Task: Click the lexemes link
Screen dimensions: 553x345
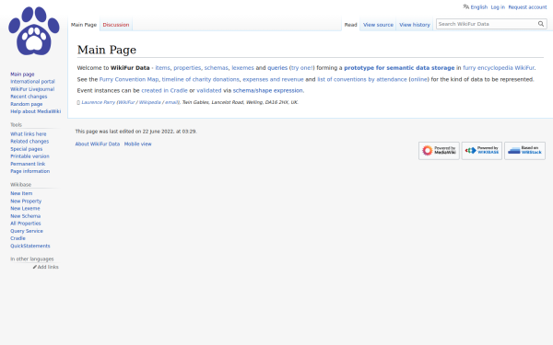Action: point(242,68)
